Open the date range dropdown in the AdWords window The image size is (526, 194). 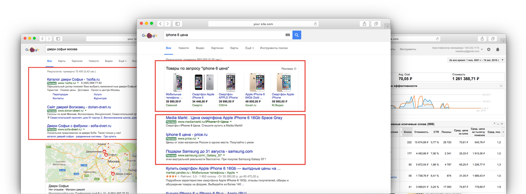tap(477, 60)
